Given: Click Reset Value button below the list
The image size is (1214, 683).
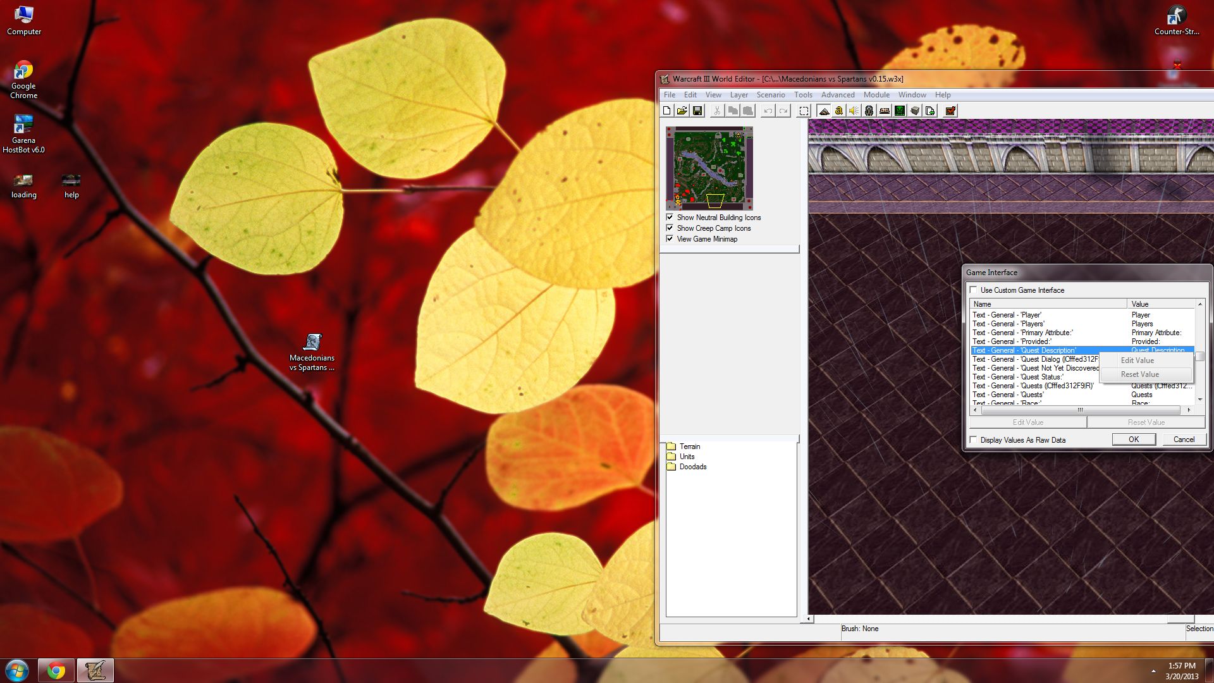Looking at the screenshot, I should (x=1146, y=422).
